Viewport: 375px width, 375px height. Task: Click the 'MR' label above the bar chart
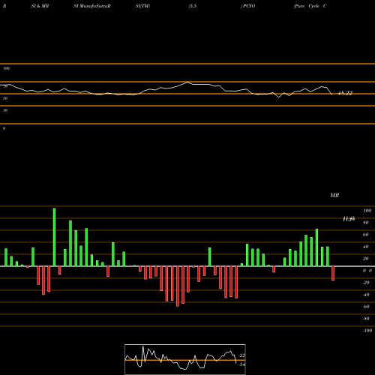click(334, 195)
